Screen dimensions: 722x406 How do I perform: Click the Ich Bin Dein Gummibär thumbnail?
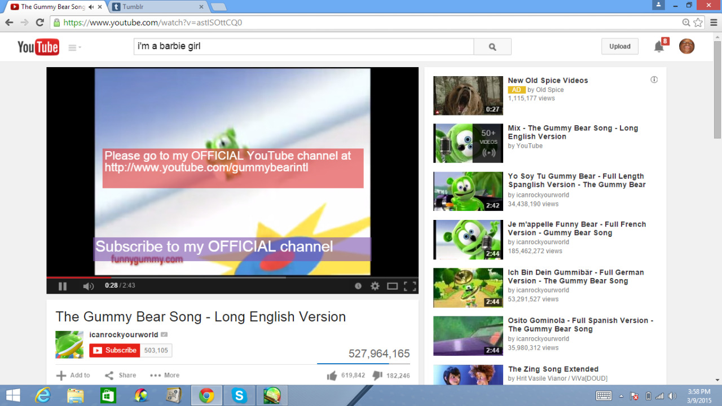(468, 288)
